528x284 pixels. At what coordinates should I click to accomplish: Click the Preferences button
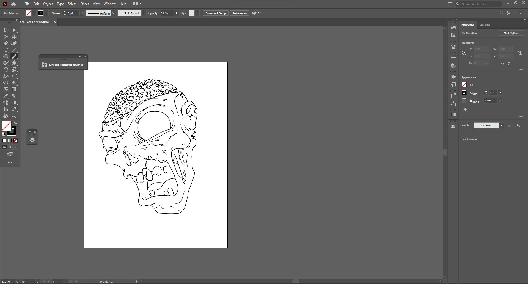[240, 13]
